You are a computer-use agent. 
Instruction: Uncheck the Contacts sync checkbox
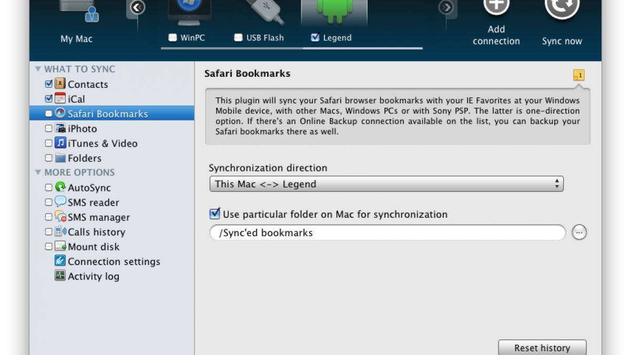[x=49, y=84]
